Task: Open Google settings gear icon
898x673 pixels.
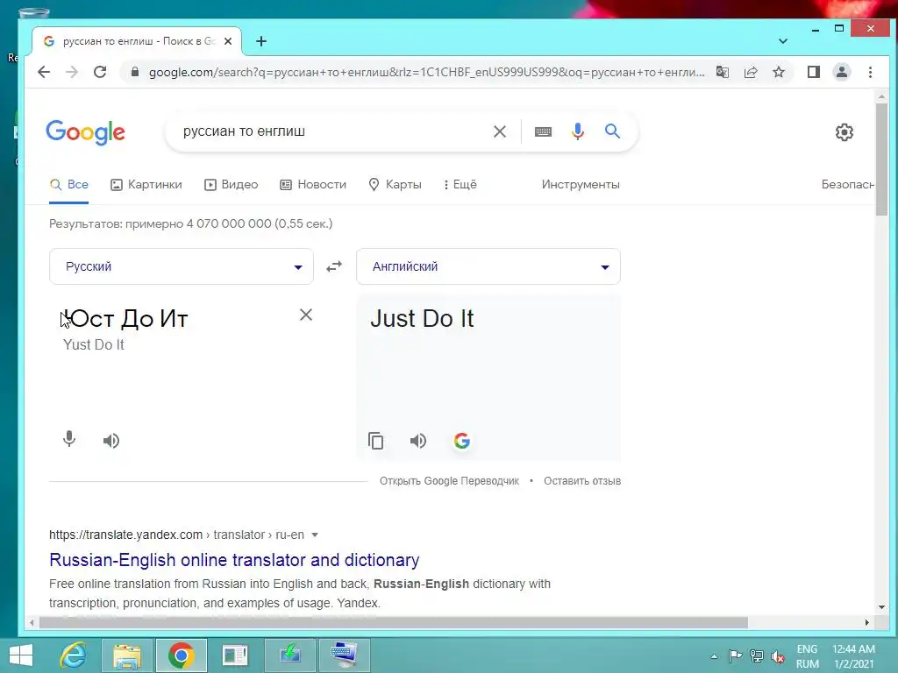Action: pos(845,132)
